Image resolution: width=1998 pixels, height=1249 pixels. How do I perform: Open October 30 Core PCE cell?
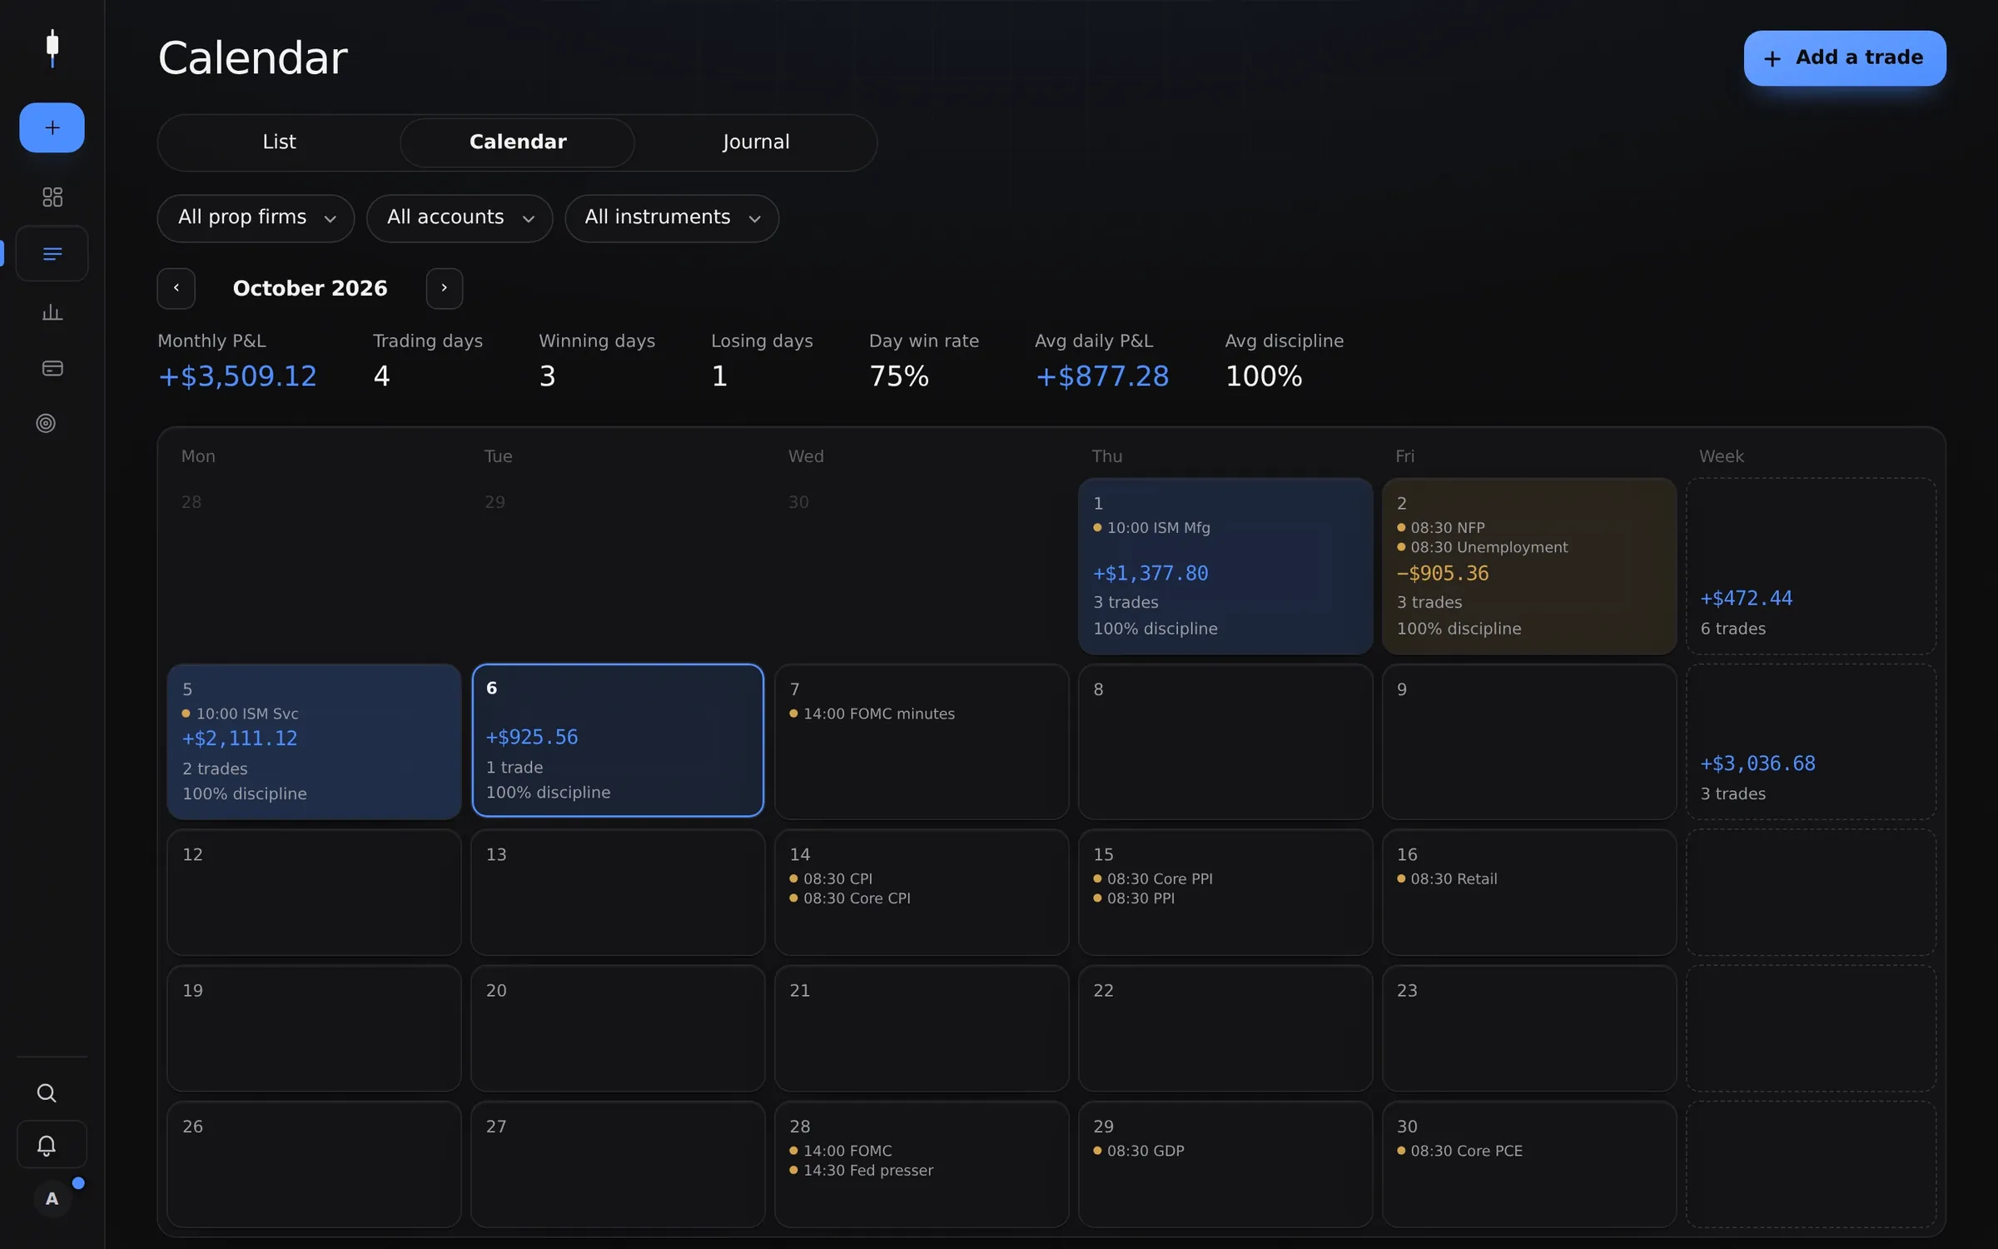1529,1164
